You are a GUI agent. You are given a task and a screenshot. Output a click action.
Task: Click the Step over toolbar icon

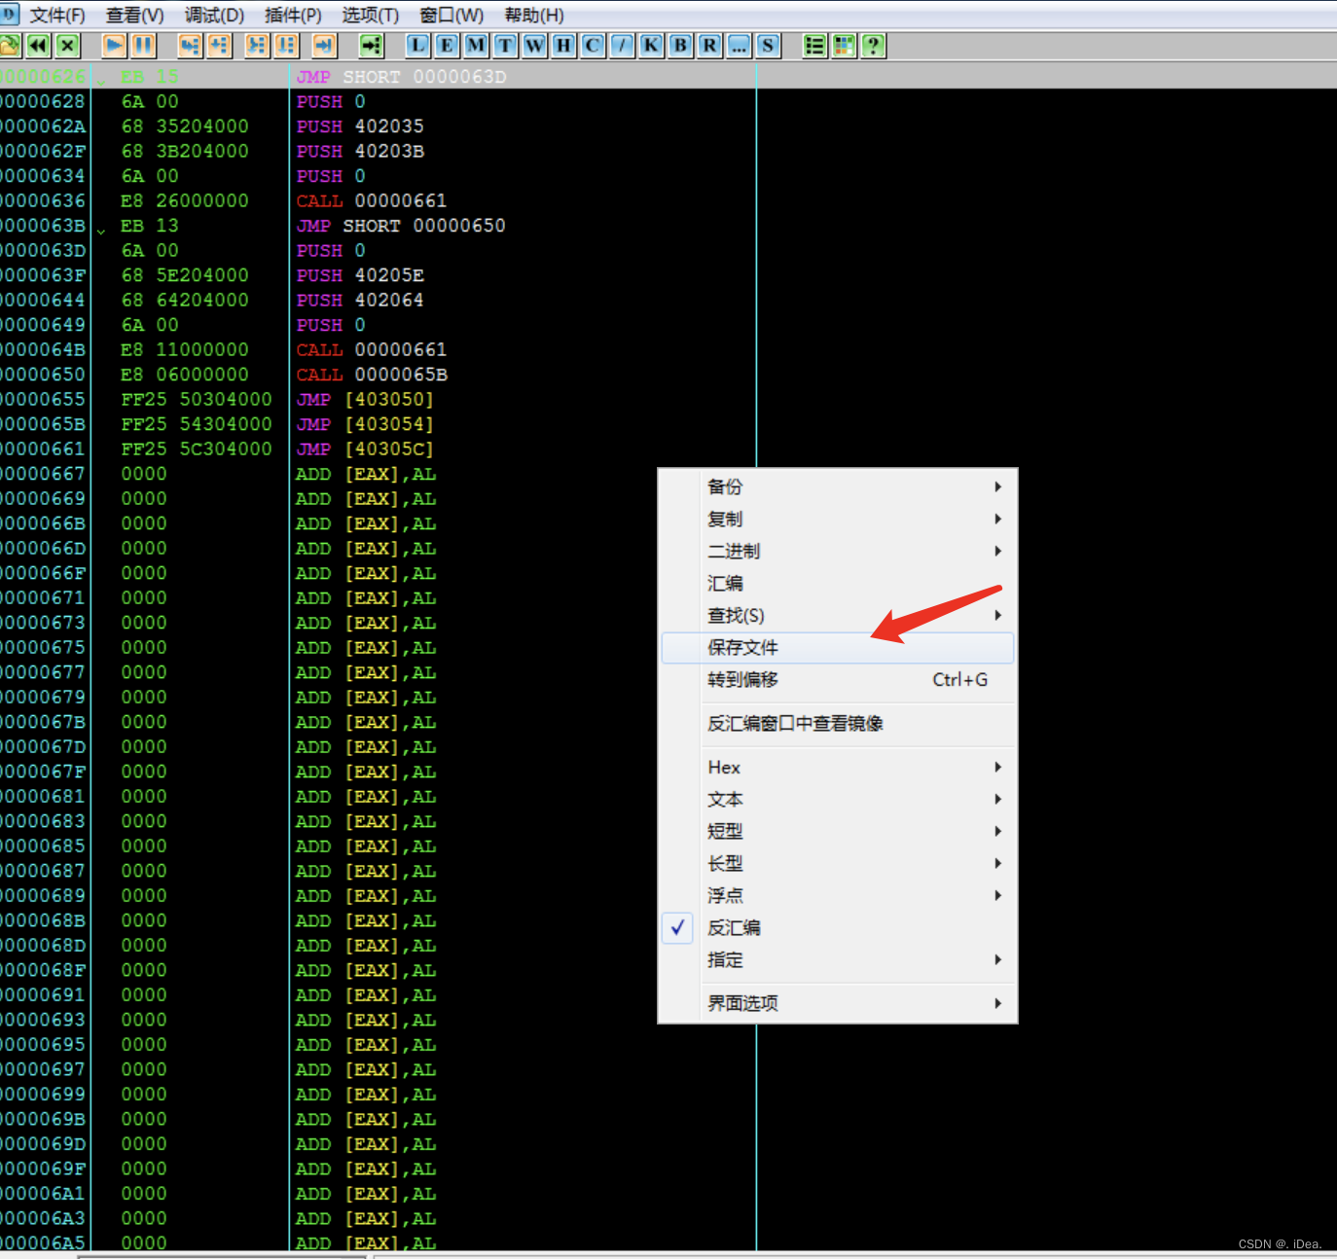[x=219, y=45]
